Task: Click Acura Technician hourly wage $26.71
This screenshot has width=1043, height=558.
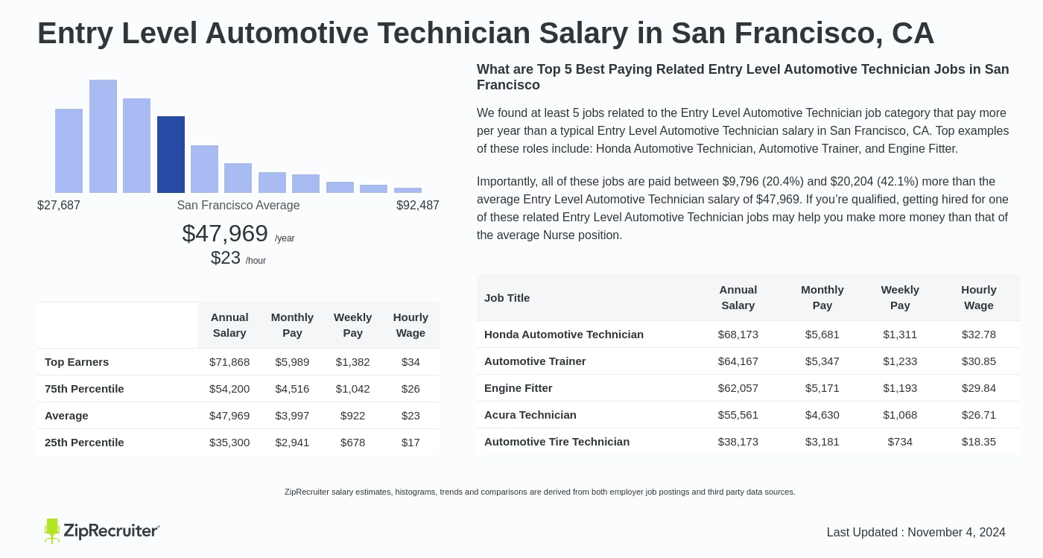Action: point(979,415)
